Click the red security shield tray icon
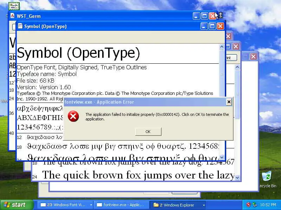281x210 pixels. click(x=248, y=205)
